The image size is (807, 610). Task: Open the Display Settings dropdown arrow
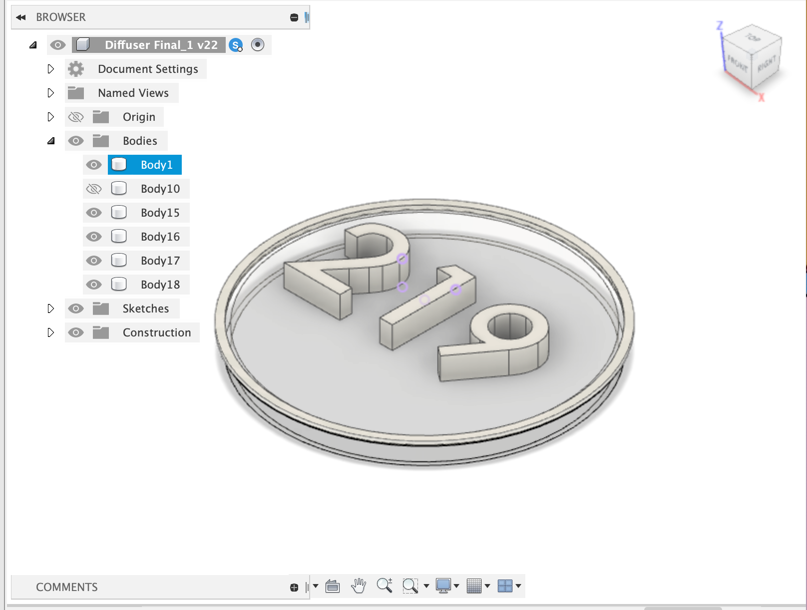coord(456,586)
